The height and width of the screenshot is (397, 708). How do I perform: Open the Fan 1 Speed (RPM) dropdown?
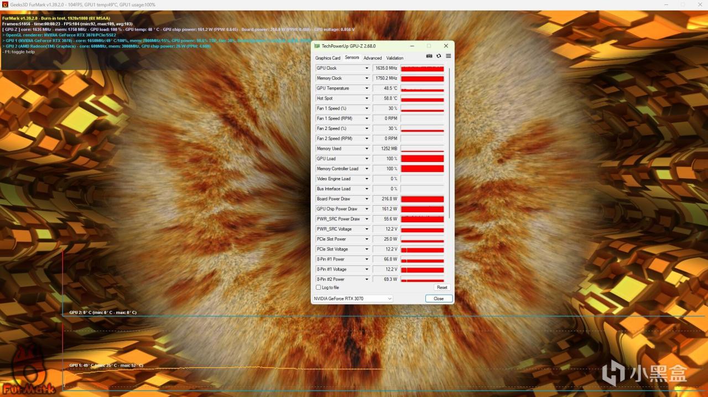tap(366, 118)
